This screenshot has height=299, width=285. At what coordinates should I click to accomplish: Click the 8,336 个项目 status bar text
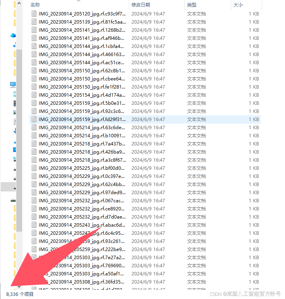(20, 294)
